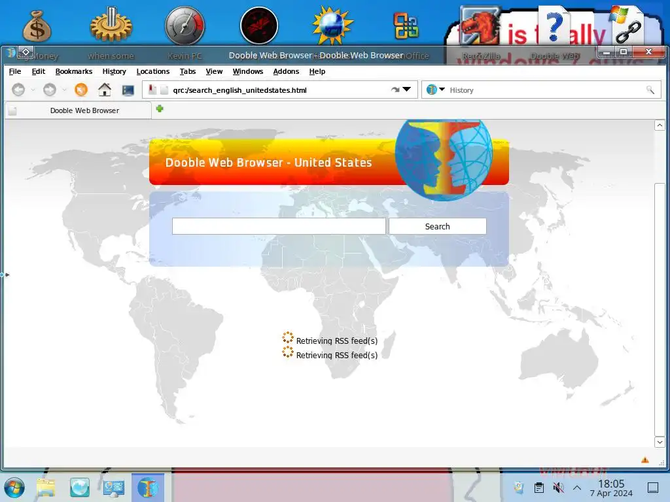Screen dimensions: 670x502
Task: Open forward button history dropdown arrow
Action: click(x=65, y=90)
